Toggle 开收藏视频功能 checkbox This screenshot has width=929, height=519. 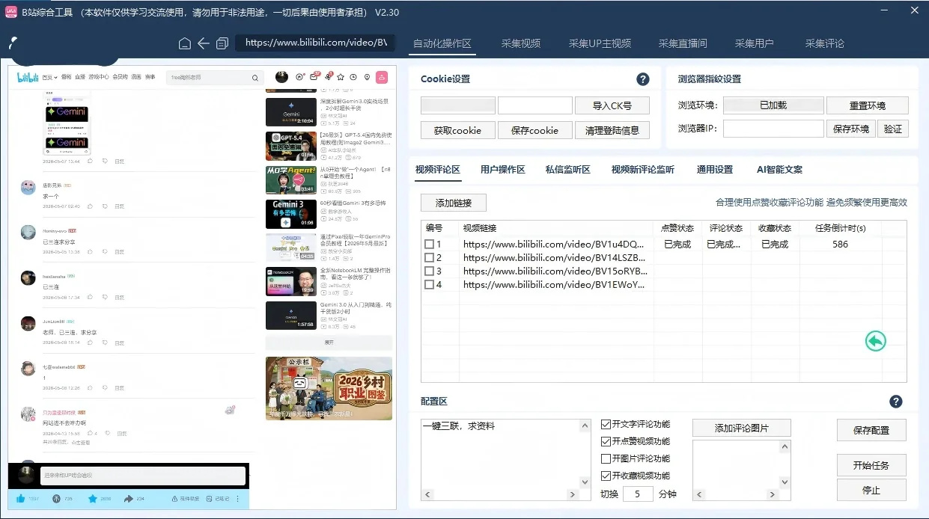606,476
